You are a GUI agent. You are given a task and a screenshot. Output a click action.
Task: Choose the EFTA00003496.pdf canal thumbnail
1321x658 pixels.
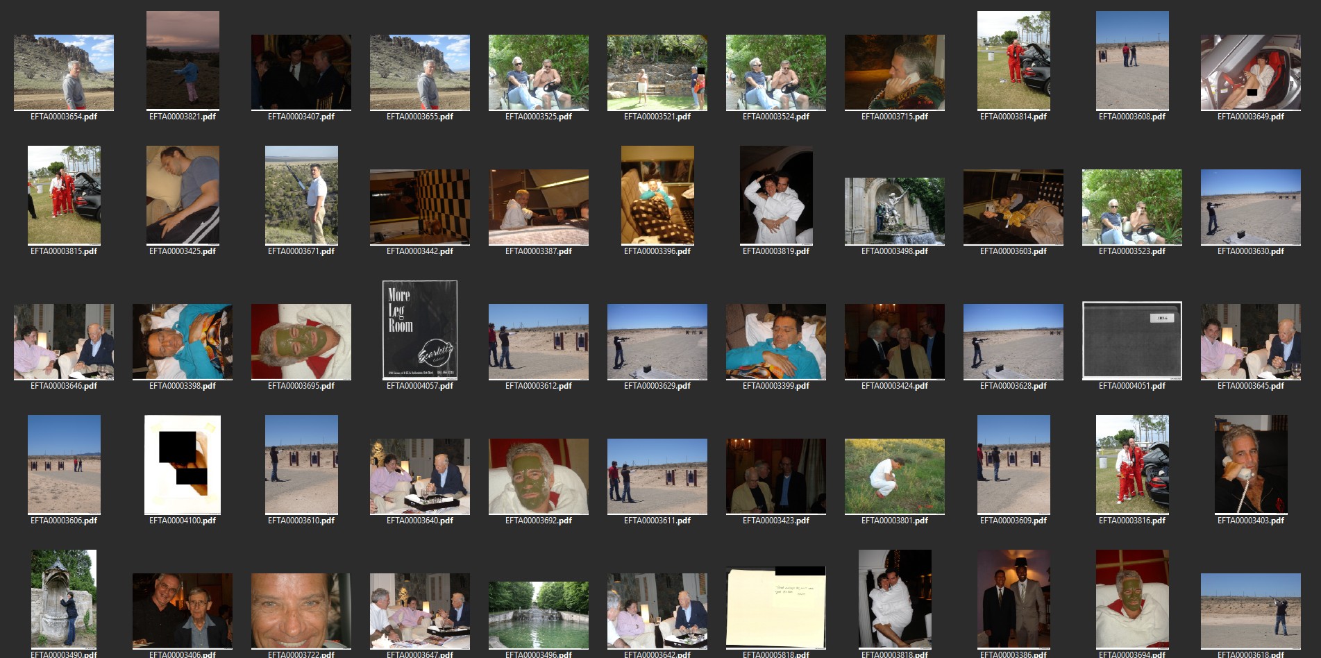point(539,615)
